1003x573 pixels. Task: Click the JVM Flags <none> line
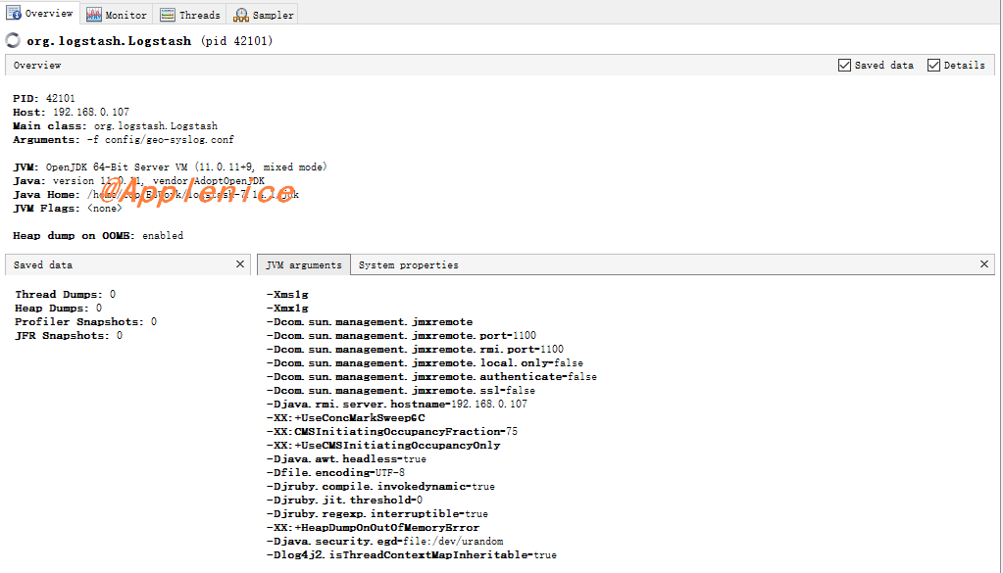68,209
